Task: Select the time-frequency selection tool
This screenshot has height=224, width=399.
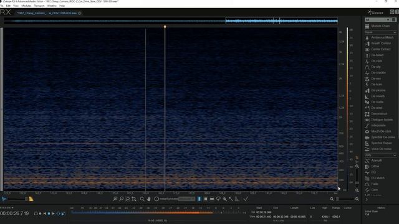Action: (x=206, y=199)
